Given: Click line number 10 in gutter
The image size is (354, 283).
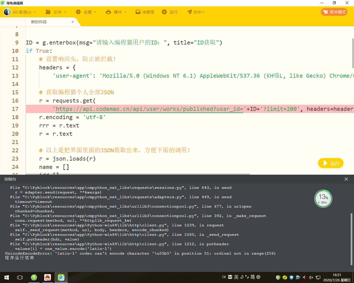Looking at the screenshot, I should (x=15, y=51).
